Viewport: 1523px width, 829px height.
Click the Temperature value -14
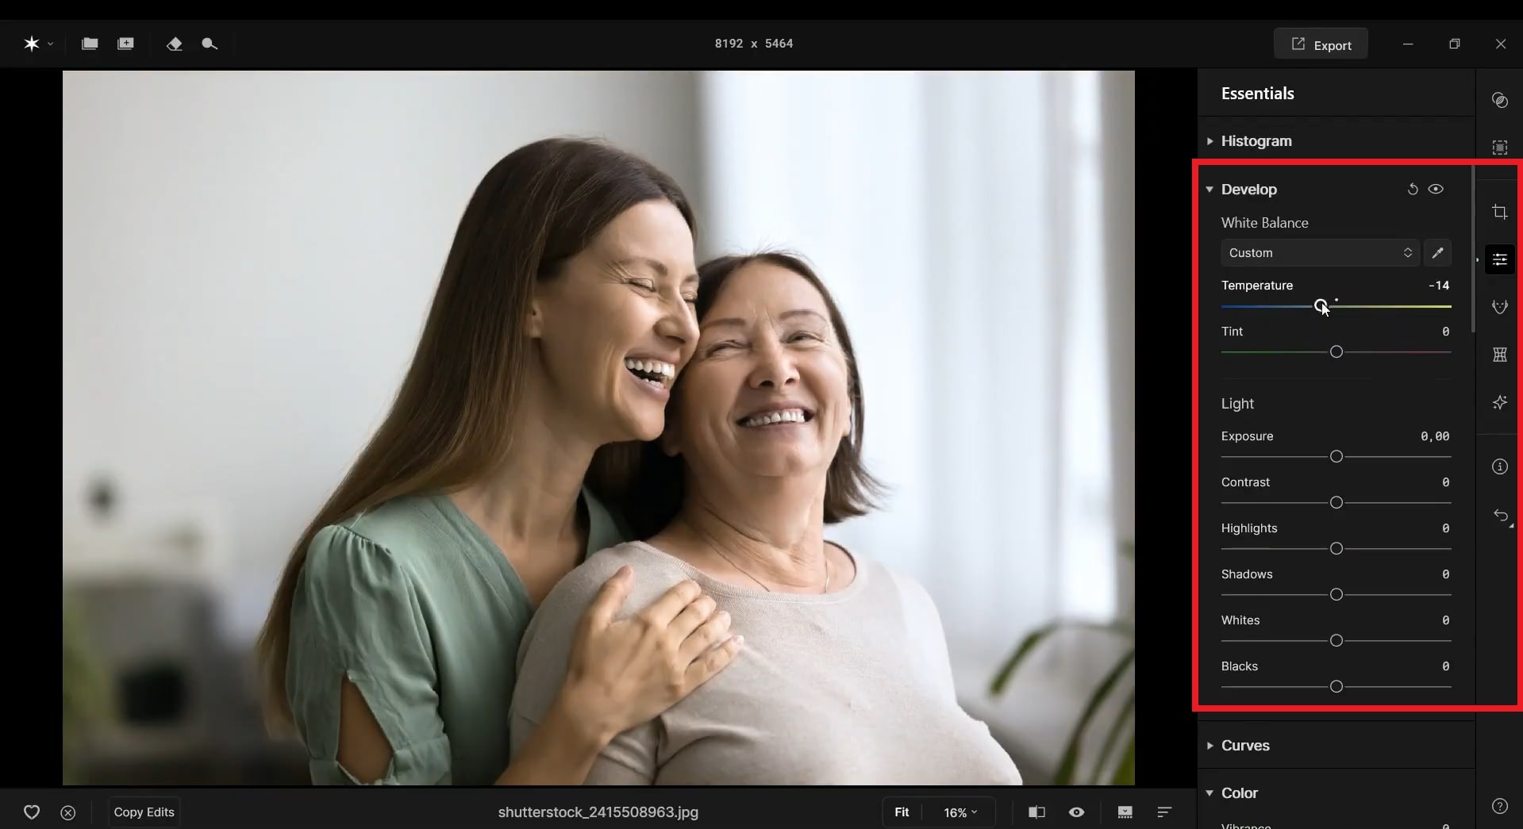click(x=1439, y=286)
